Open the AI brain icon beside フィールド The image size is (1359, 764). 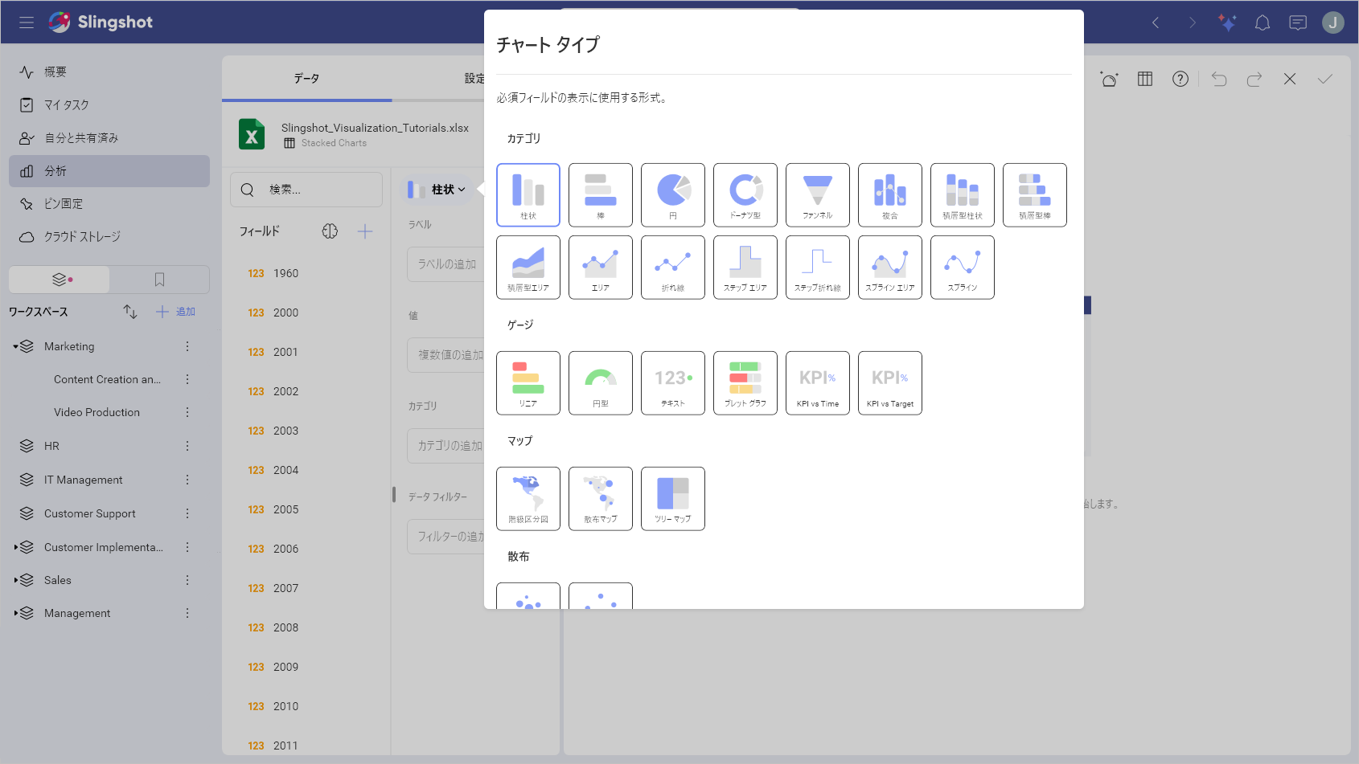(330, 231)
